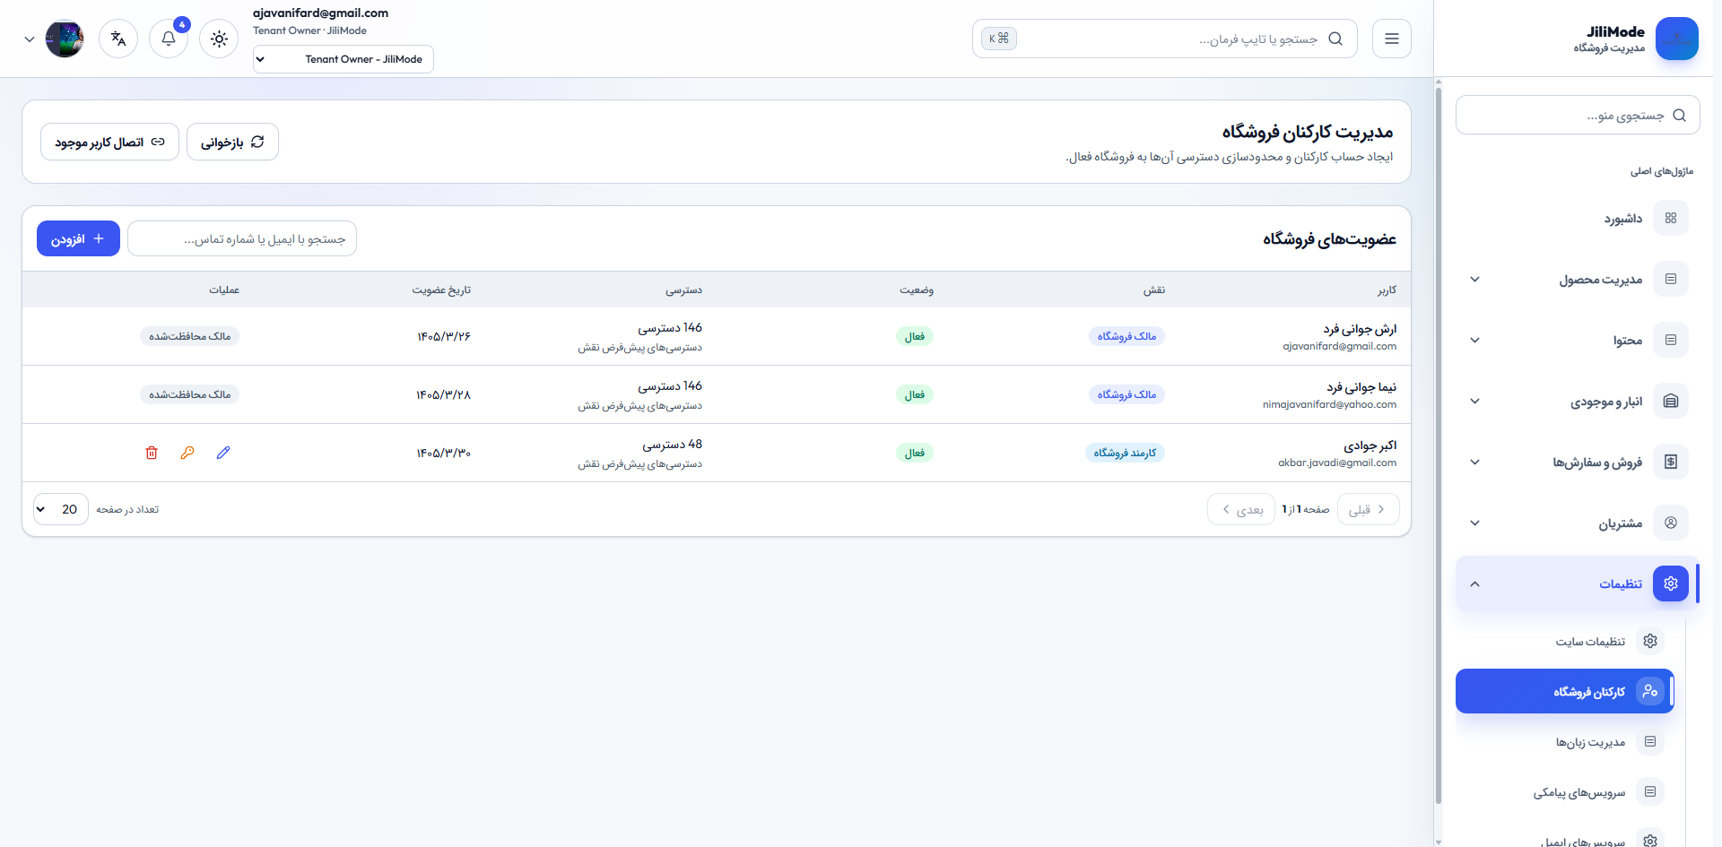This screenshot has width=1722, height=847.
Task: Click the فروش و سفارش‌ها icon
Action: (1671, 462)
